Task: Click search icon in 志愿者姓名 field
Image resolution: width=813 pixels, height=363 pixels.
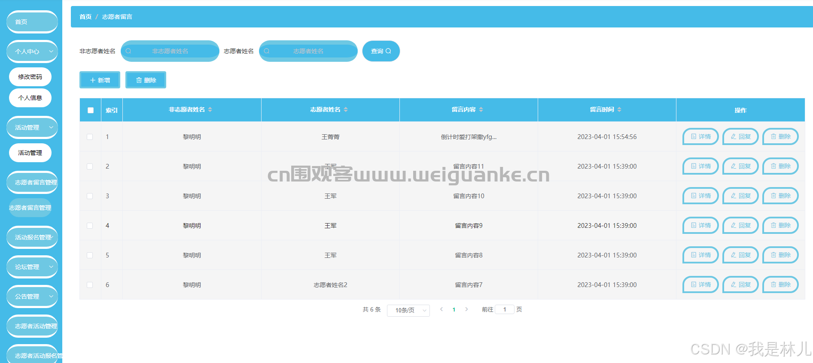Action: [x=266, y=51]
